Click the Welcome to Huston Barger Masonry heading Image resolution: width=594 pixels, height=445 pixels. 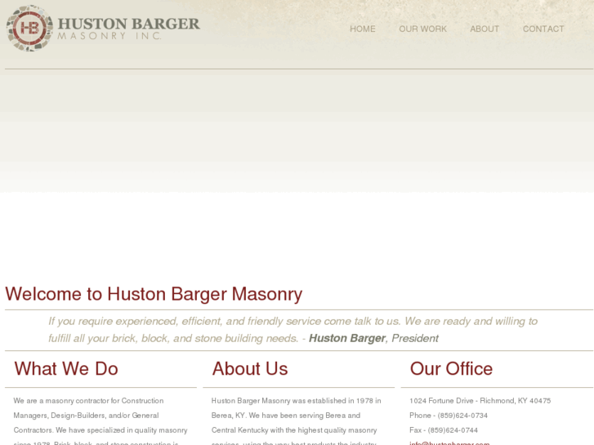tap(154, 294)
